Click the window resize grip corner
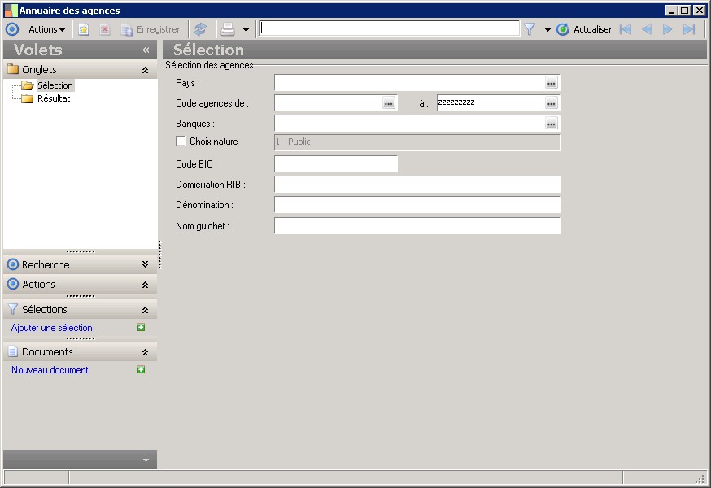Image resolution: width=711 pixels, height=488 pixels. click(x=702, y=479)
